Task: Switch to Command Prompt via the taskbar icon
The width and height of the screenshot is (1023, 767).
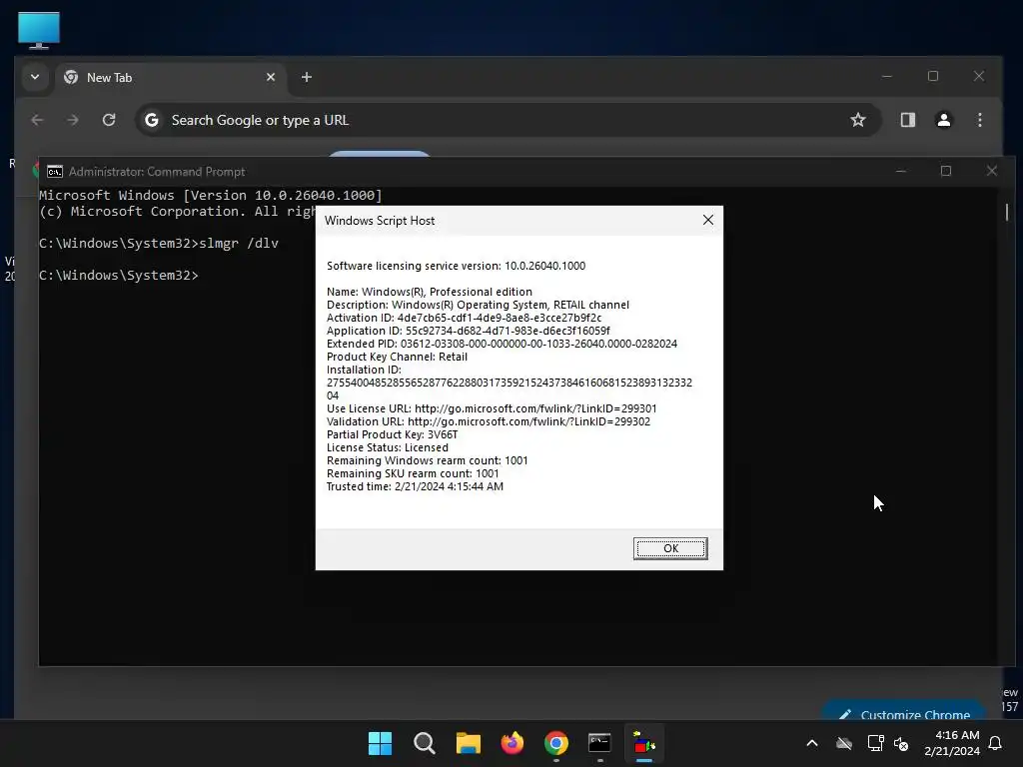Action: 599,743
